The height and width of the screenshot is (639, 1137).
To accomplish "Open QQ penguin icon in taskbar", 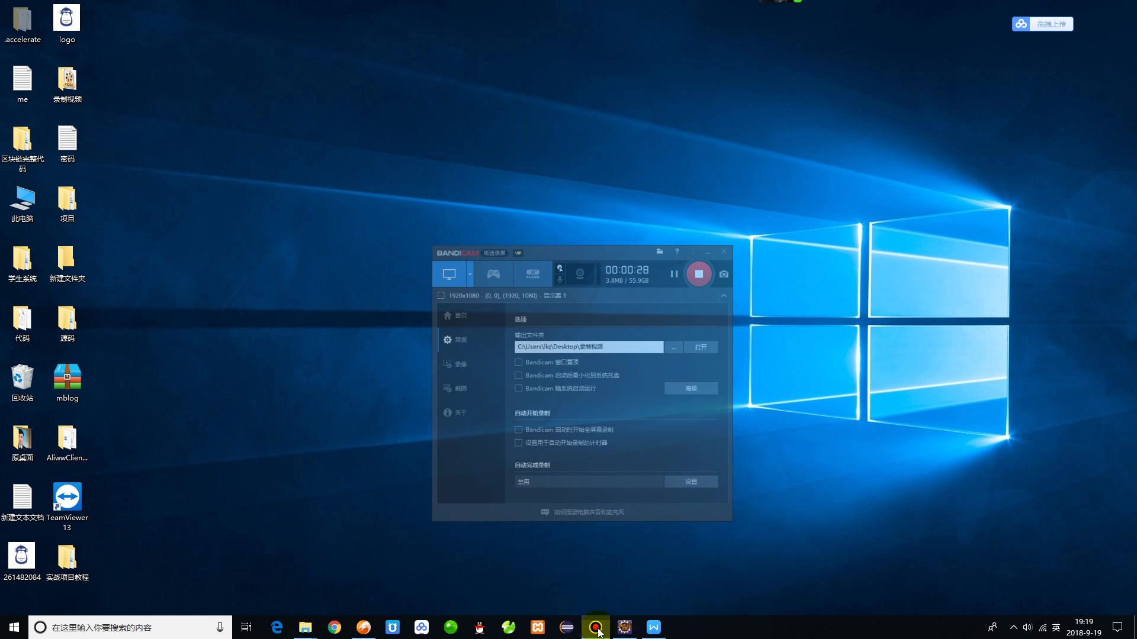I will click(480, 627).
